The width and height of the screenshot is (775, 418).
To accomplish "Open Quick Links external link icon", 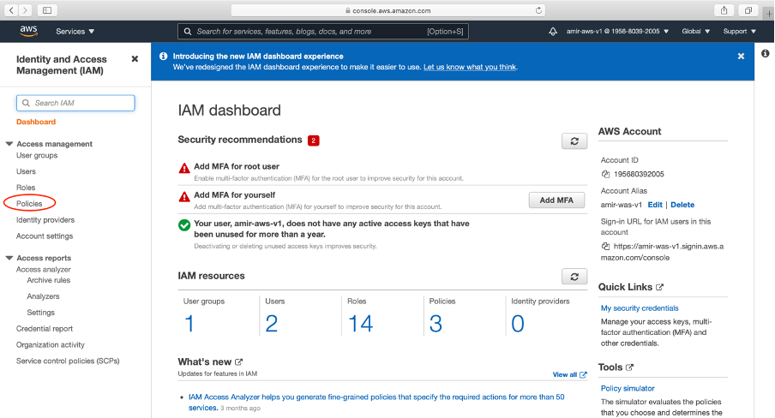I will (659, 287).
